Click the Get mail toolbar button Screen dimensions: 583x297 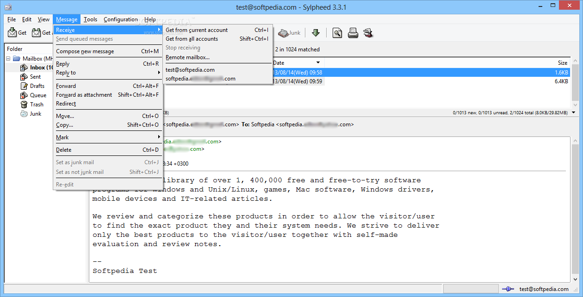click(x=17, y=33)
